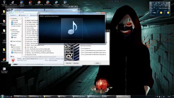Switch to xRxK Music taskbar button

[64, 97]
